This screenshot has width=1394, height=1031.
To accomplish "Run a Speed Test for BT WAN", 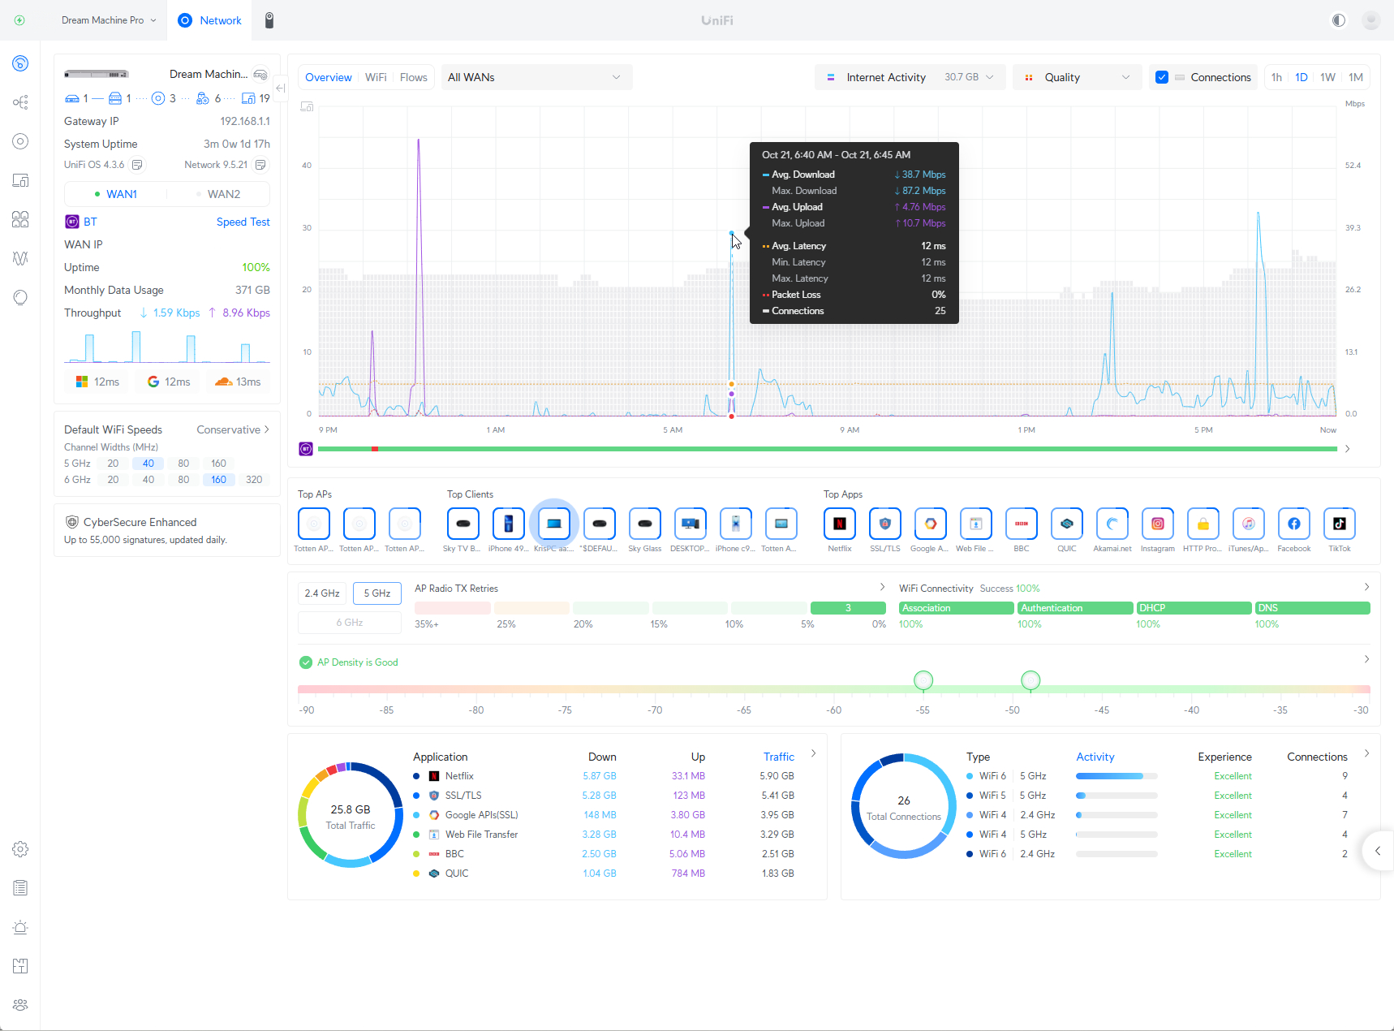I will 243,222.
